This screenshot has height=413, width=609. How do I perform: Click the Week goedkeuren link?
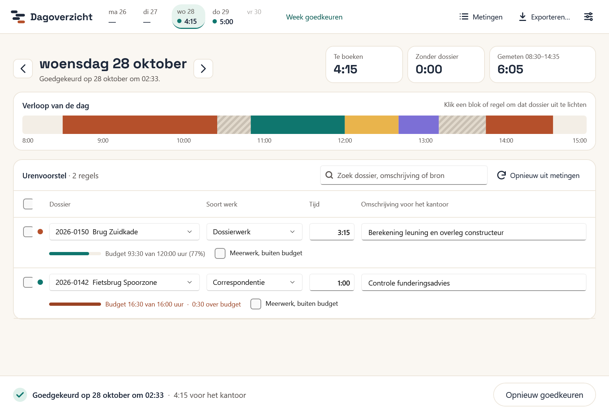tap(314, 17)
